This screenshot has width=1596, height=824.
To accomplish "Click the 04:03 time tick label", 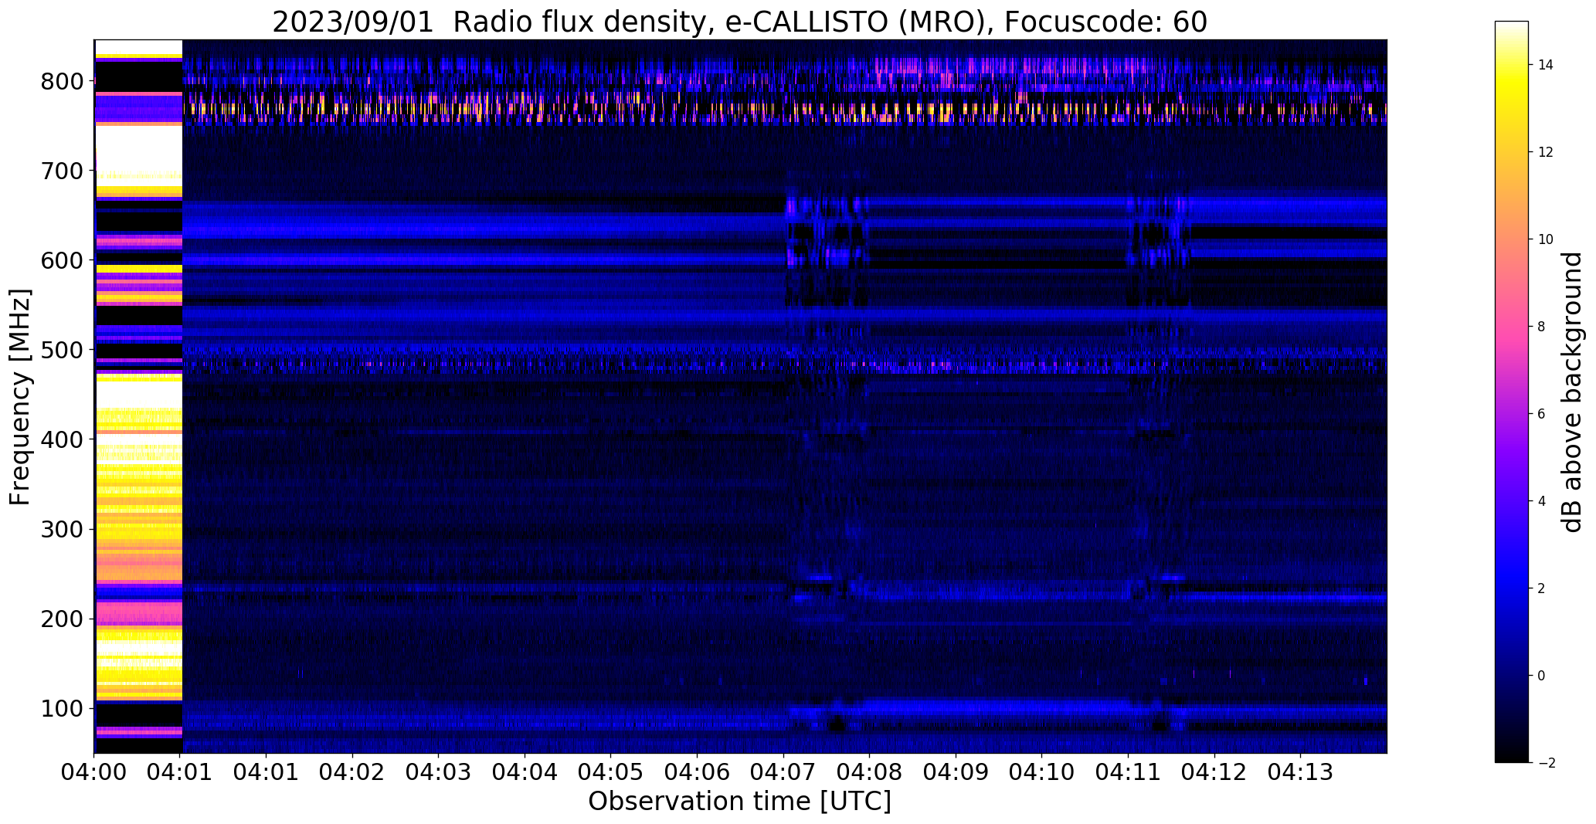I will click(439, 772).
